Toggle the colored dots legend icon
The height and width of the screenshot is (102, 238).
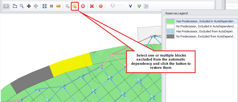pos(146,6)
